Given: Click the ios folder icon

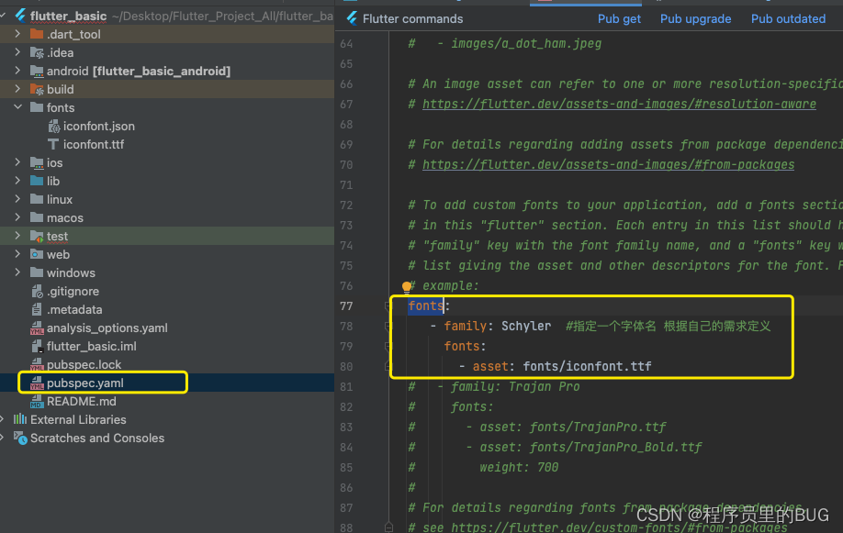Looking at the screenshot, I should pyautogui.click(x=37, y=162).
